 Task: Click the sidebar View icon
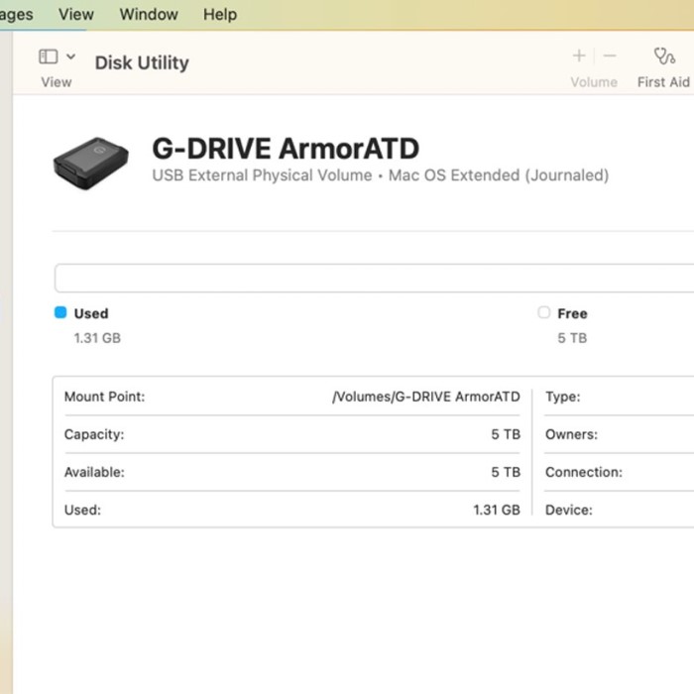[x=49, y=57]
